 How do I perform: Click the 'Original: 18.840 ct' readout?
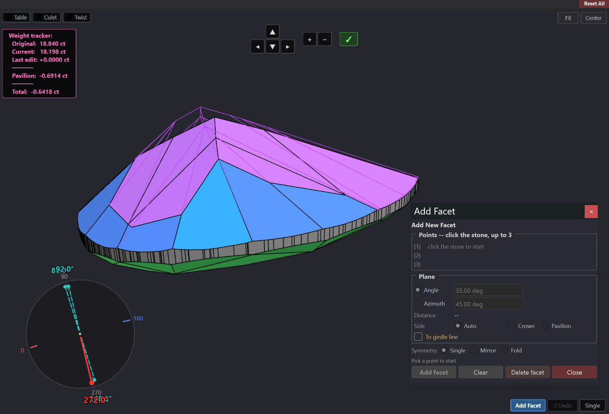39,44
